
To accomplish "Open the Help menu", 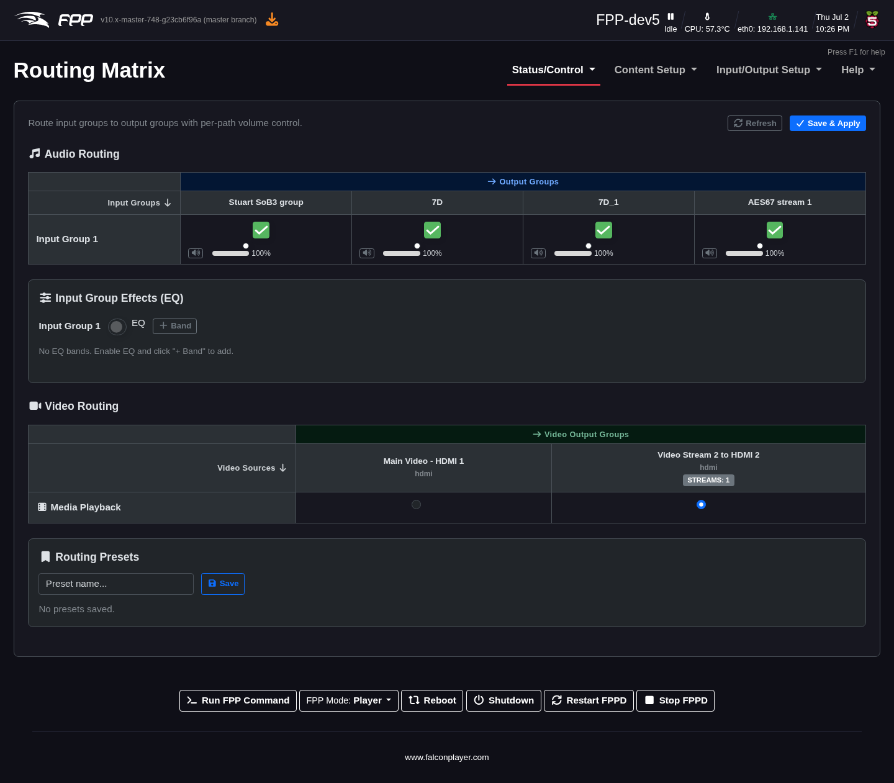I will point(859,70).
